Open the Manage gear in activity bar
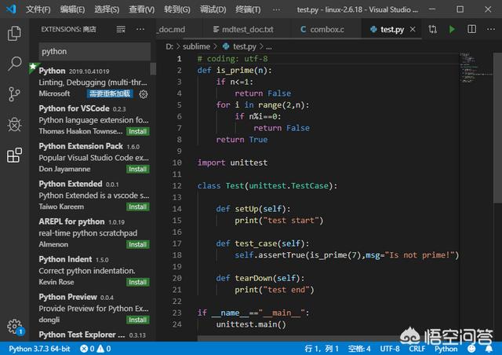 click(x=14, y=326)
